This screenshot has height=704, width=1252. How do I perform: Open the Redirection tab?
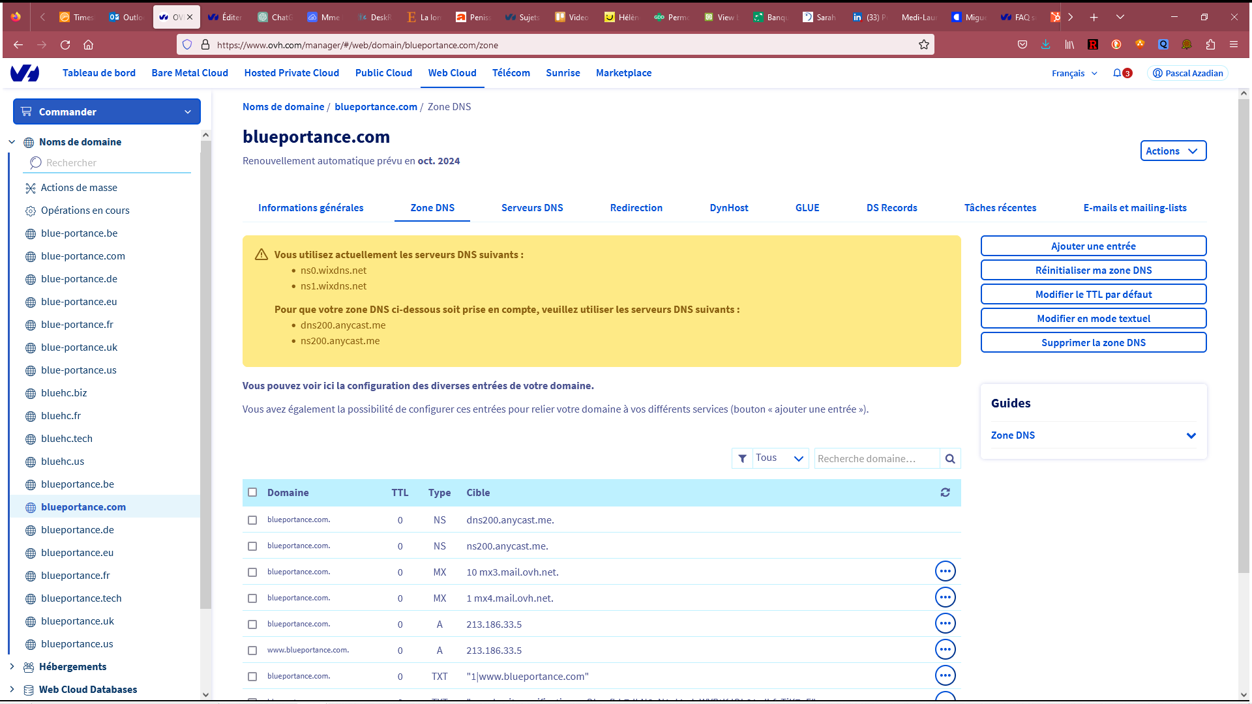(636, 208)
